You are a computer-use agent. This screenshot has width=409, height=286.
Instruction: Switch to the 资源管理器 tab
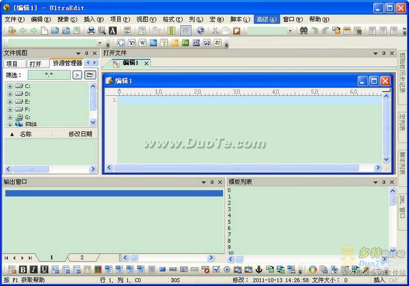(67, 63)
